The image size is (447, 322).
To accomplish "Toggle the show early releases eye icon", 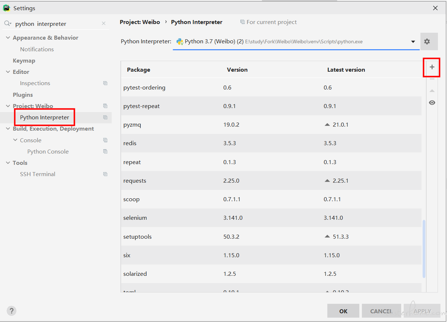I will (x=432, y=103).
